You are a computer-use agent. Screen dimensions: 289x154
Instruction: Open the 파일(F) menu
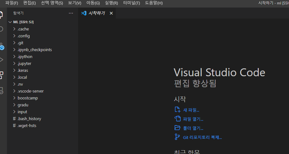pyautogui.click(x=12, y=3)
